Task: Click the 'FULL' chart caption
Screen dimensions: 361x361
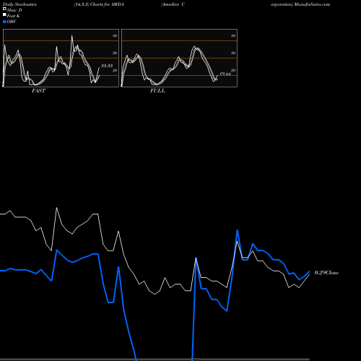Action: click(x=157, y=91)
